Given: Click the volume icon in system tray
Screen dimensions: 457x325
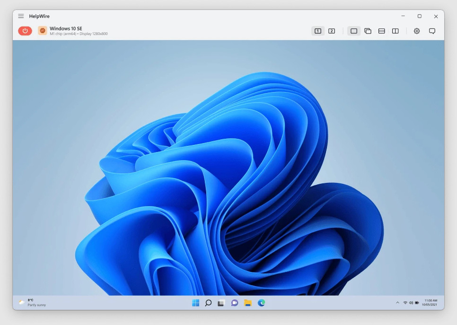Looking at the screenshot, I should pyautogui.click(x=411, y=303).
